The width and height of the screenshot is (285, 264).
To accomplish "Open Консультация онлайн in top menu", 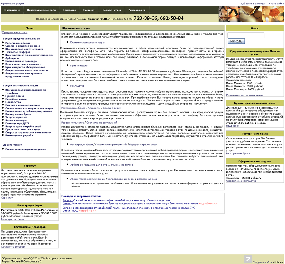I will click(41, 10).
